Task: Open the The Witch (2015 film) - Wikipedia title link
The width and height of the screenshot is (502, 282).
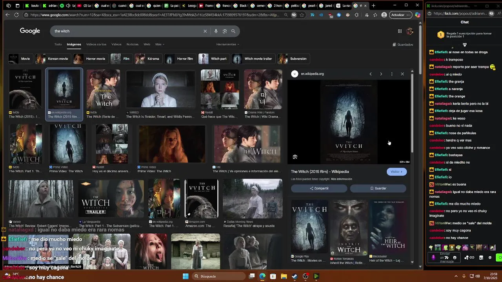Action: pos(320,172)
